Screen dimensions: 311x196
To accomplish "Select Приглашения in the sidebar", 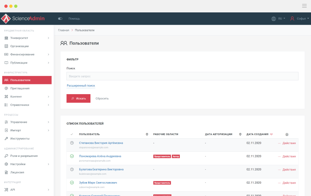I will [x=20, y=88].
